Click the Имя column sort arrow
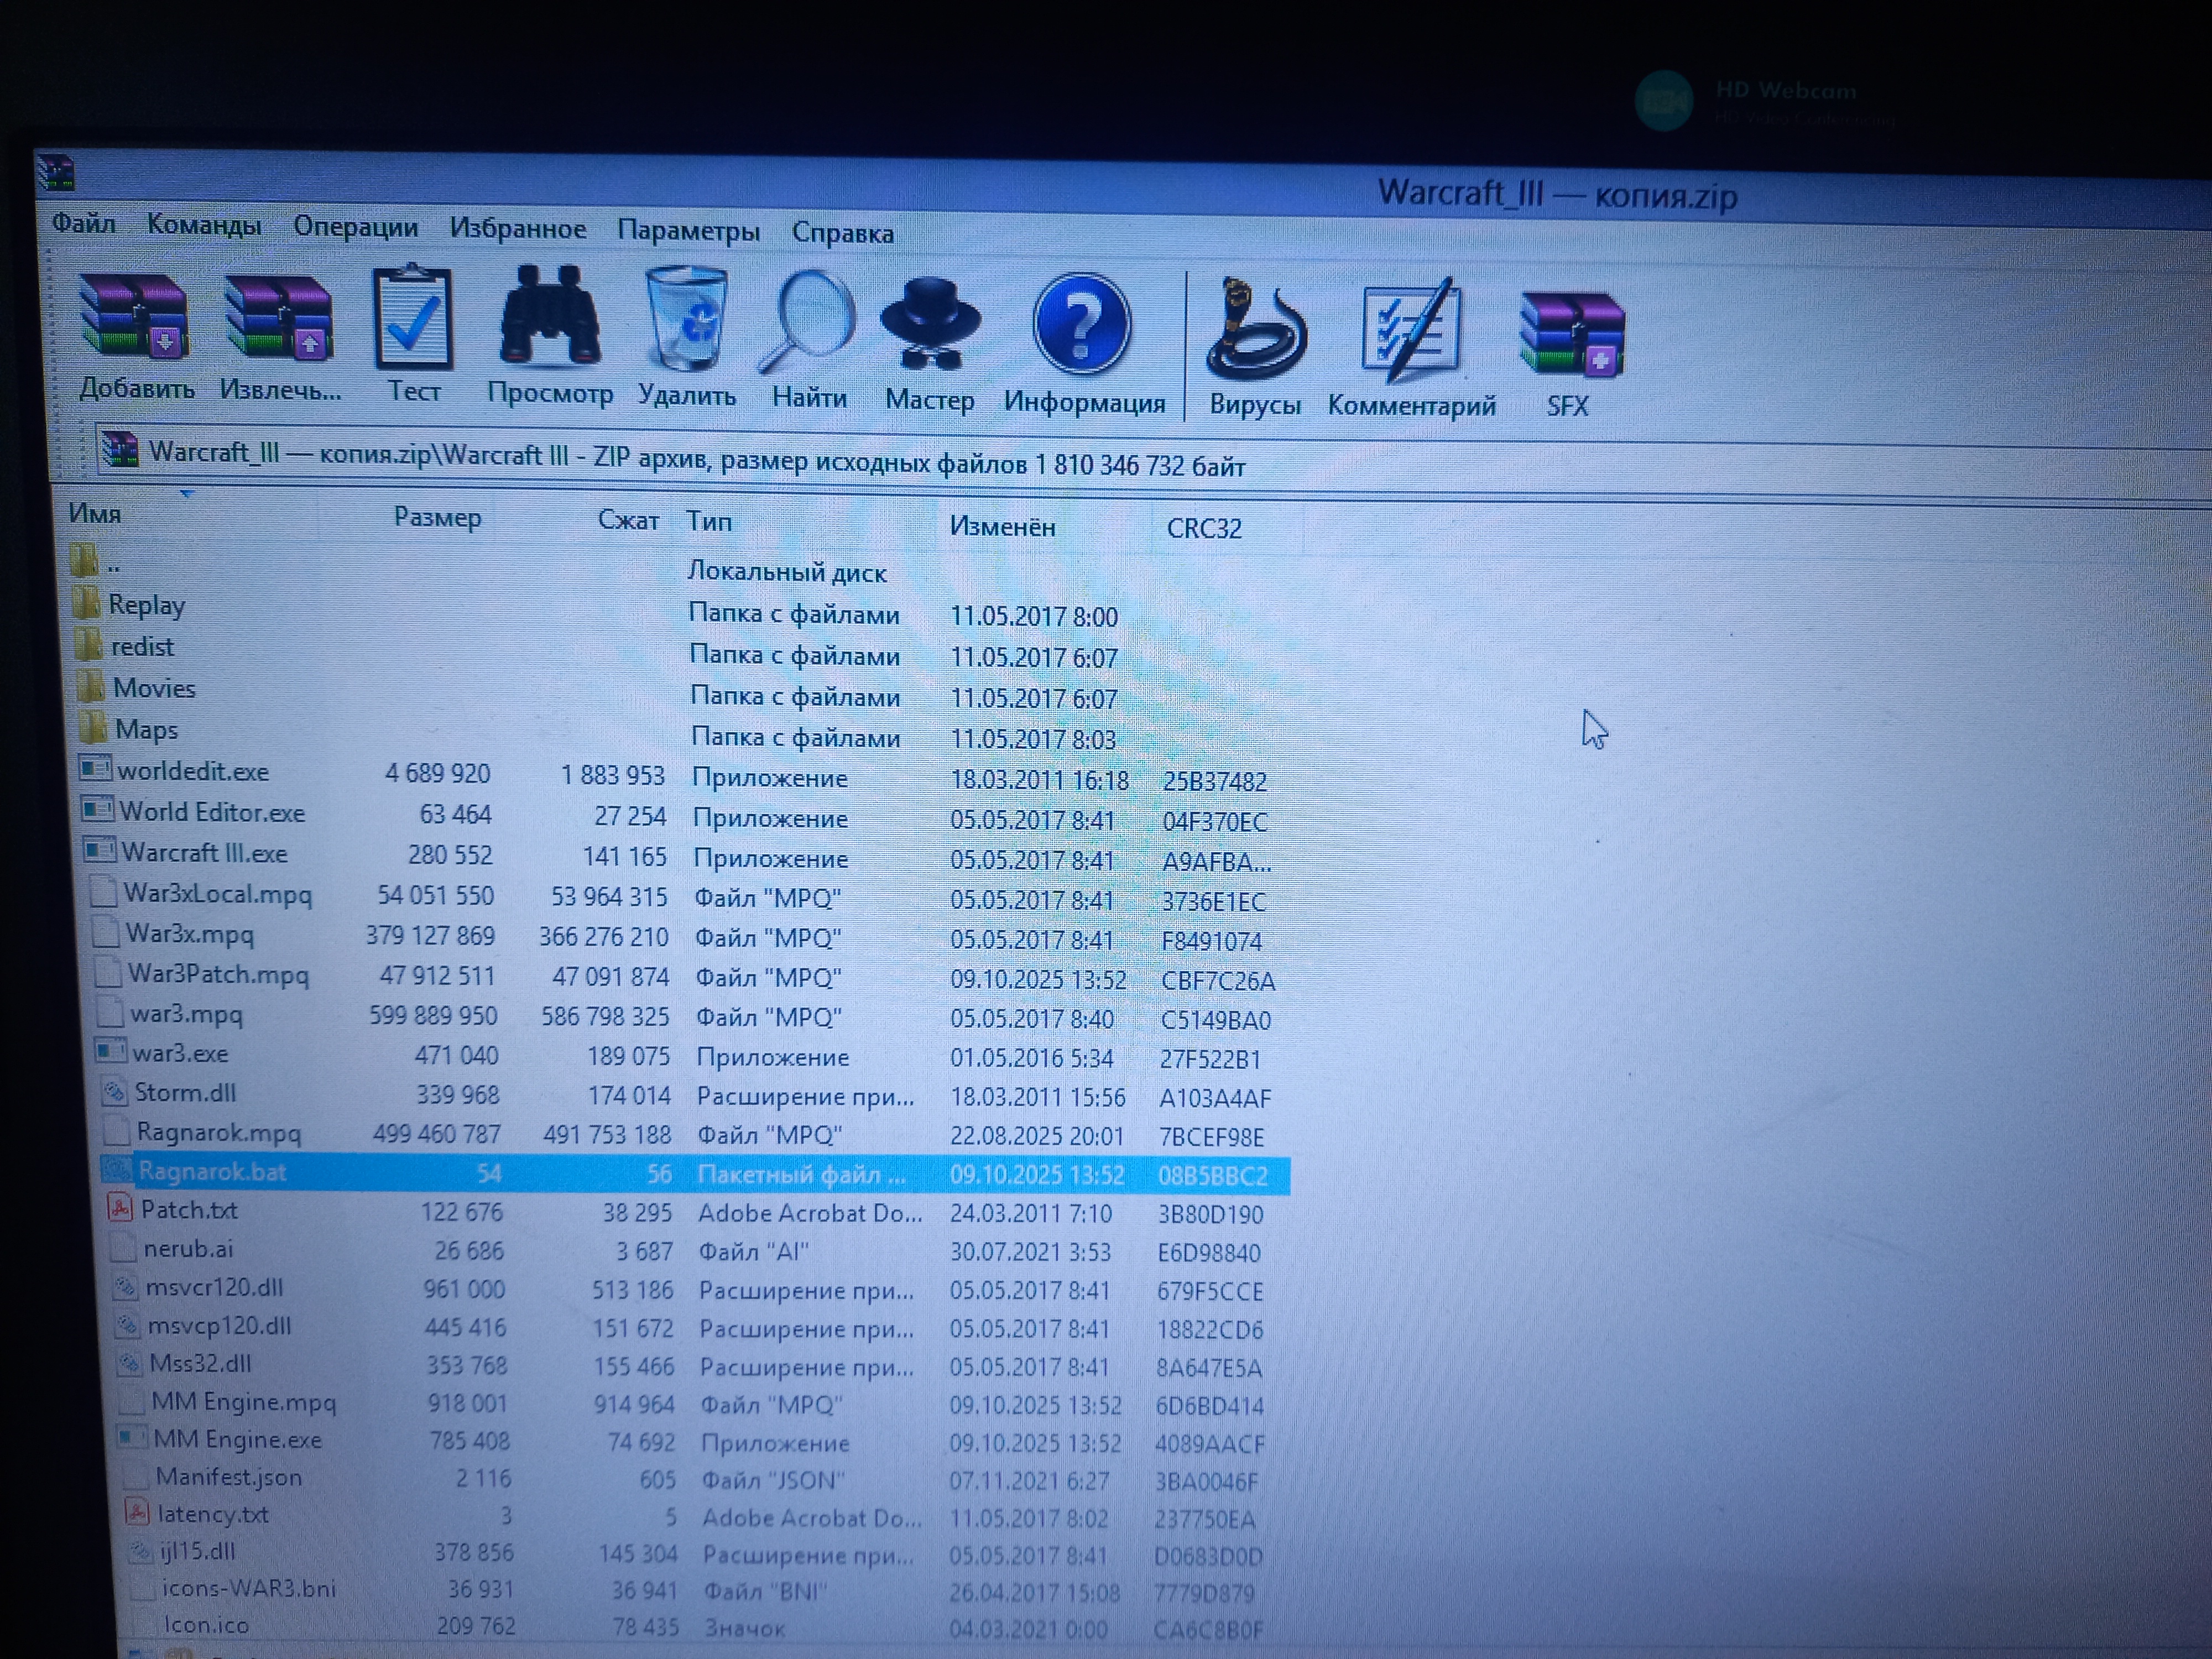Screen dimensions: 2212x1659 pos(186,494)
